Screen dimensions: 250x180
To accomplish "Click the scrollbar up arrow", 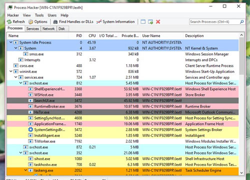I will [241, 35].
